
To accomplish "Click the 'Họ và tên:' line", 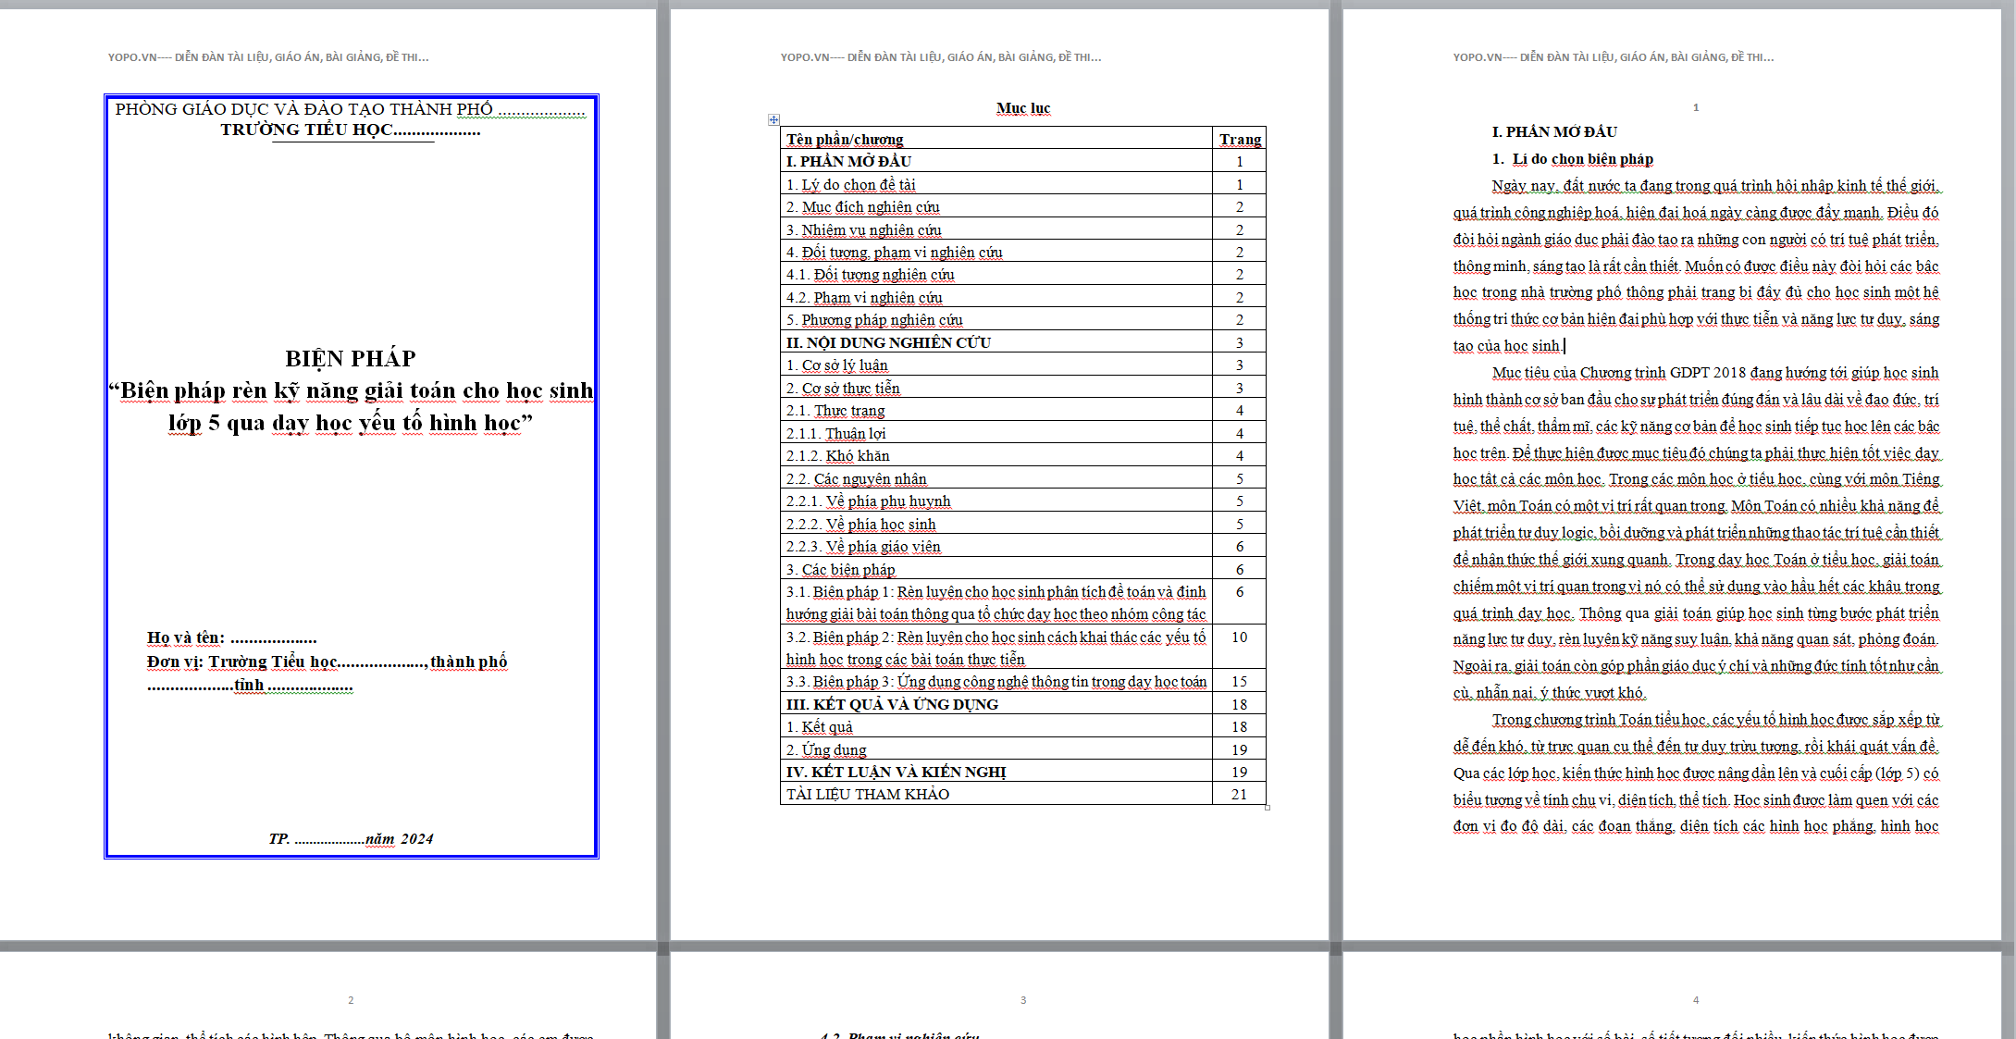I will coord(231,637).
